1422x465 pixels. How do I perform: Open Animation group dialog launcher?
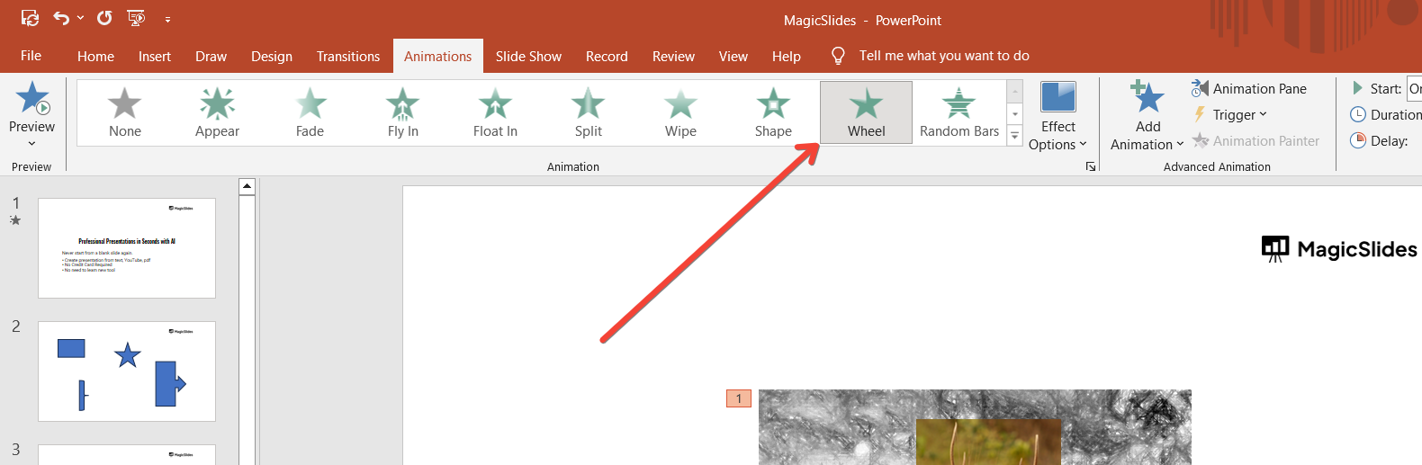click(x=1091, y=166)
